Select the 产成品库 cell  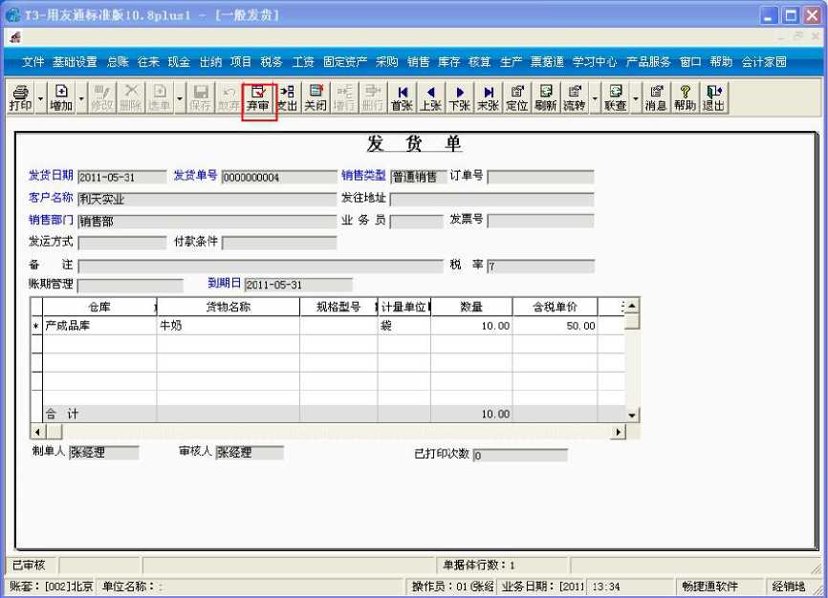[x=99, y=326]
